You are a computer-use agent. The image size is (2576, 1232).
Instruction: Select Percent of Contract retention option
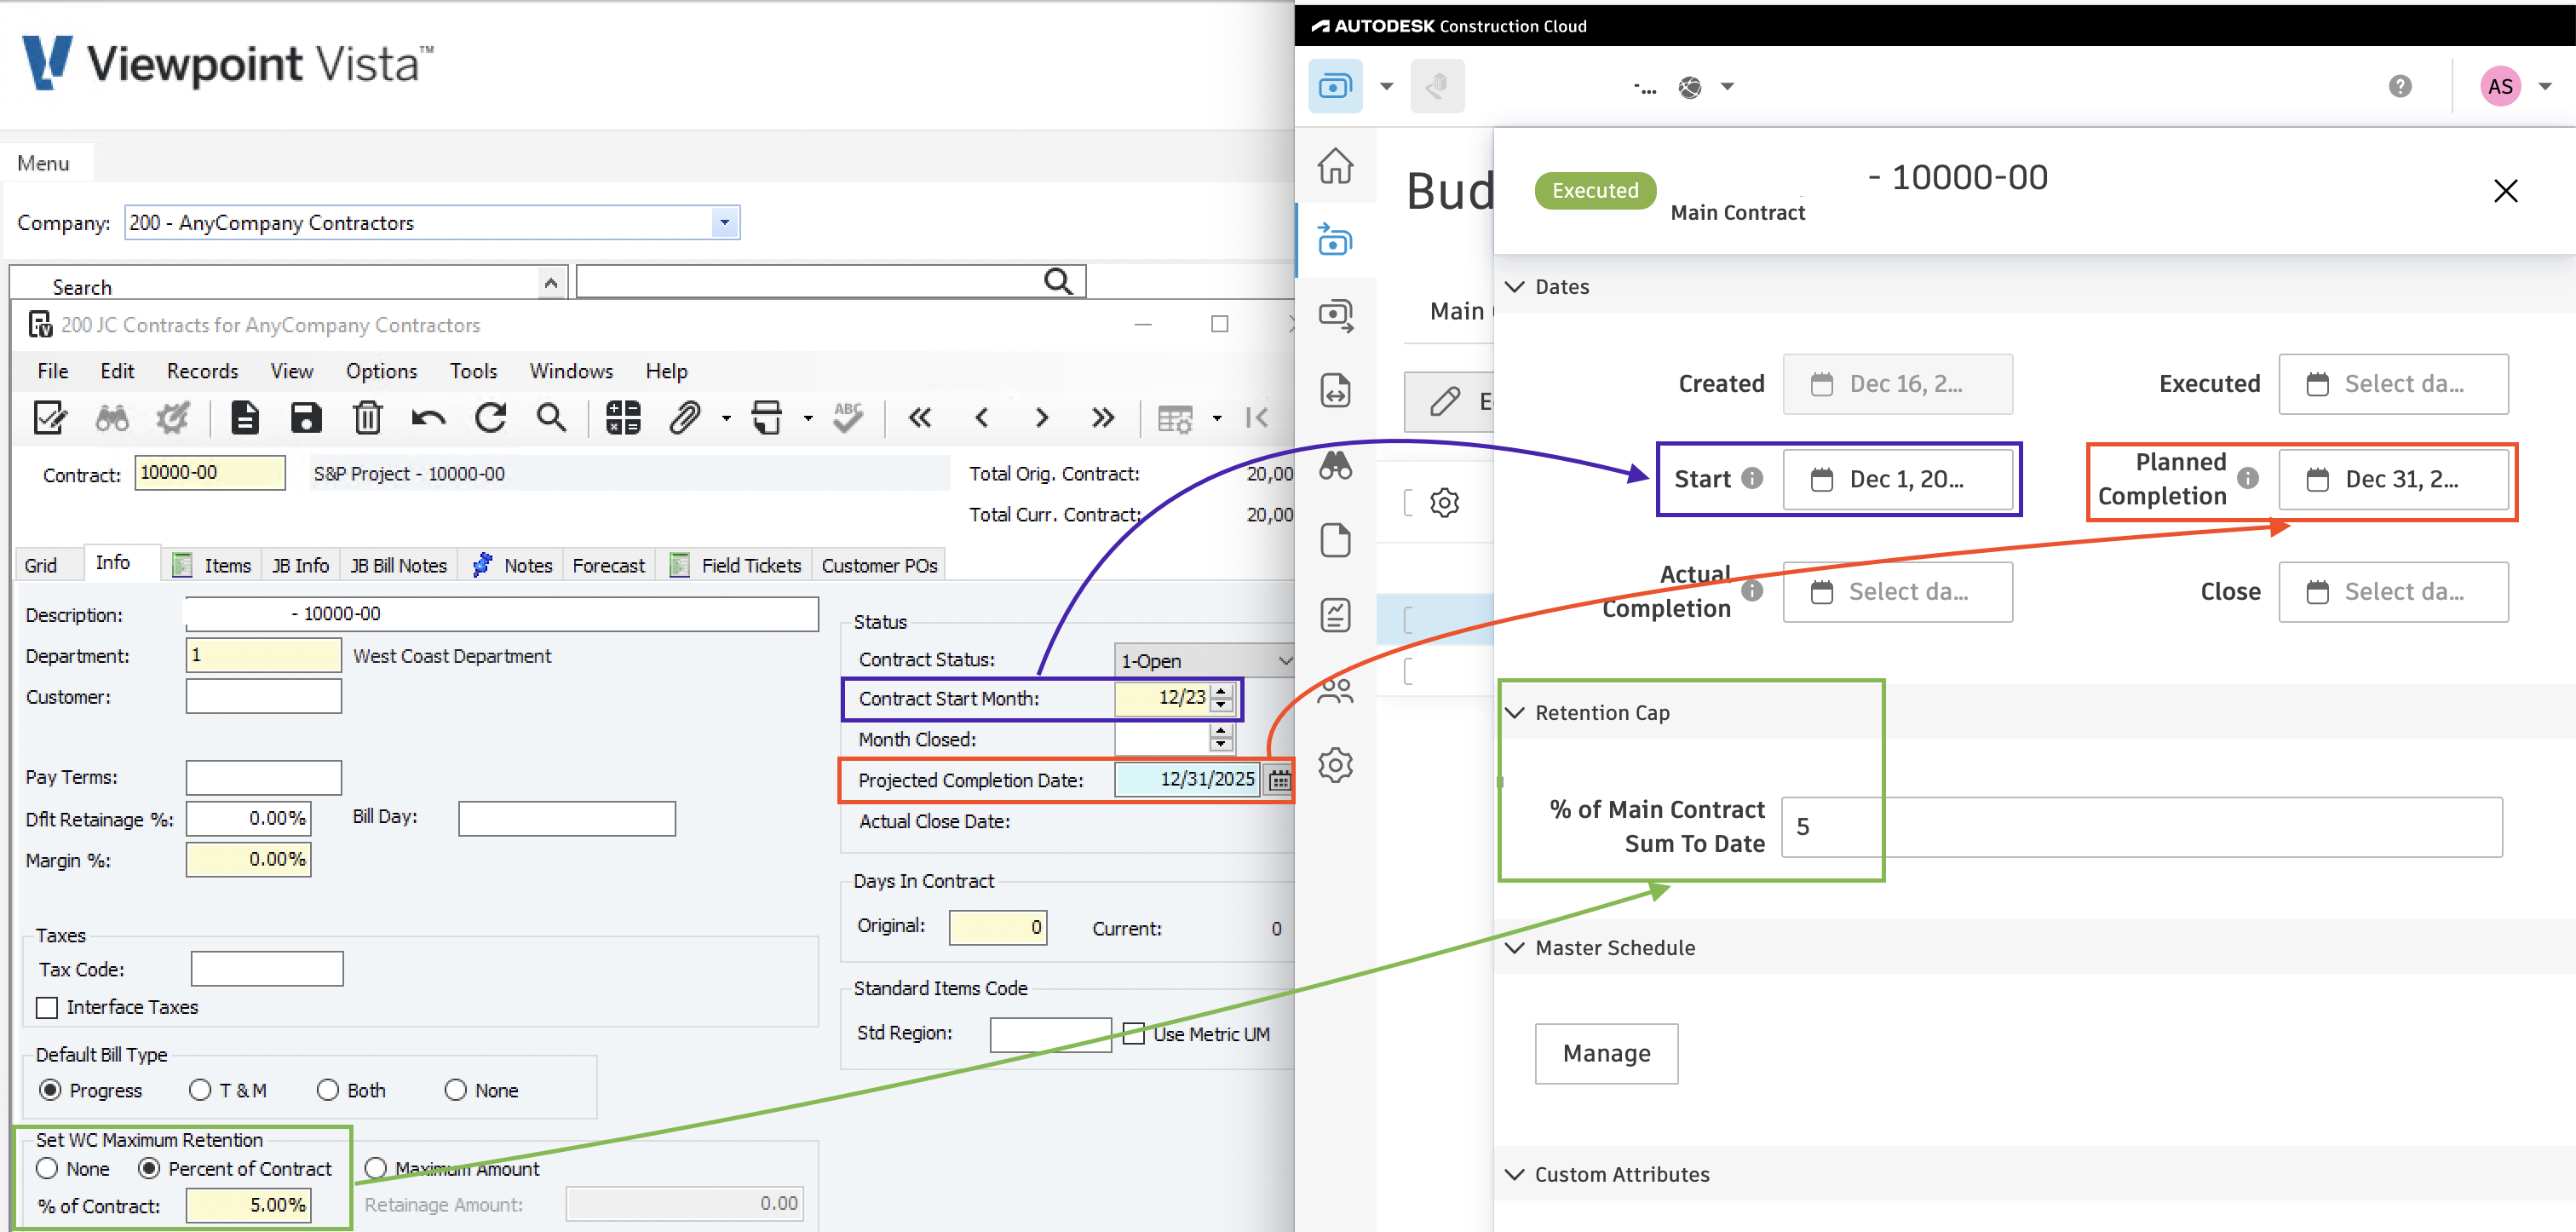coord(149,1168)
